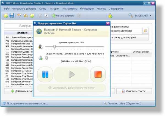Open the Утилиты menu
This screenshot has width=165, height=116.
click(101, 9)
